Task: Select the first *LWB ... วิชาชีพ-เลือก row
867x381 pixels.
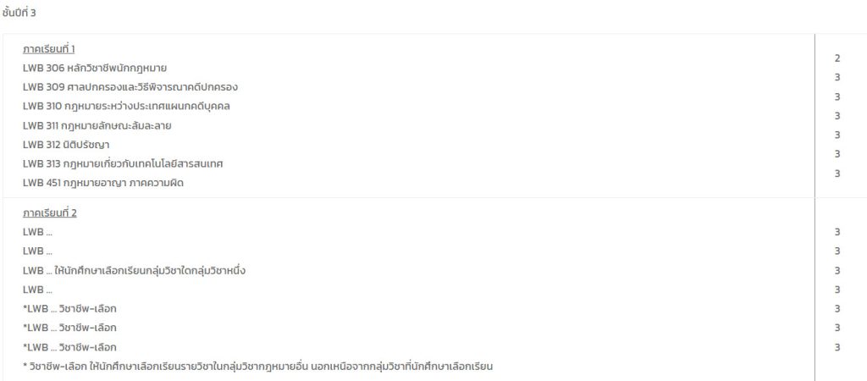Action: coord(69,308)
